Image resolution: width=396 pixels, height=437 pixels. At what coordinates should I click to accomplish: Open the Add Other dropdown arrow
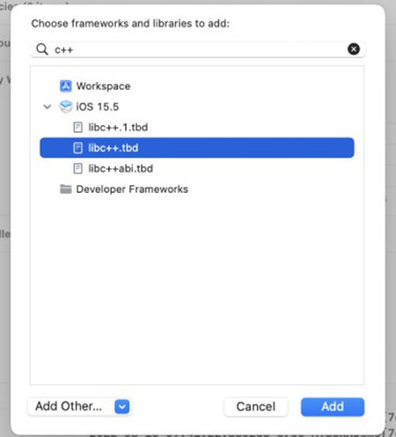(122, 407)
